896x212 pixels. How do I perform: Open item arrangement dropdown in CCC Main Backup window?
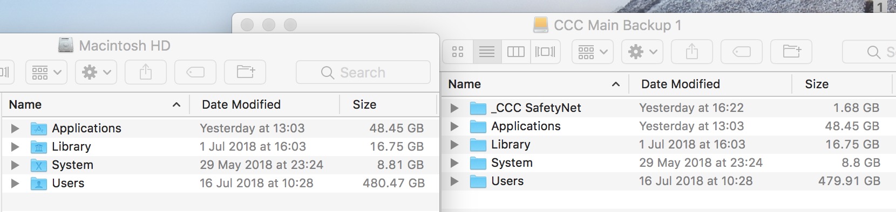(593, 52)
